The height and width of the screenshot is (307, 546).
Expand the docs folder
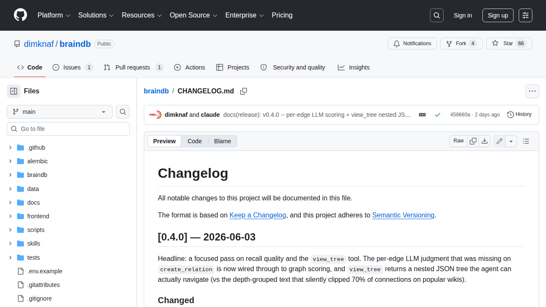point(10,203)
